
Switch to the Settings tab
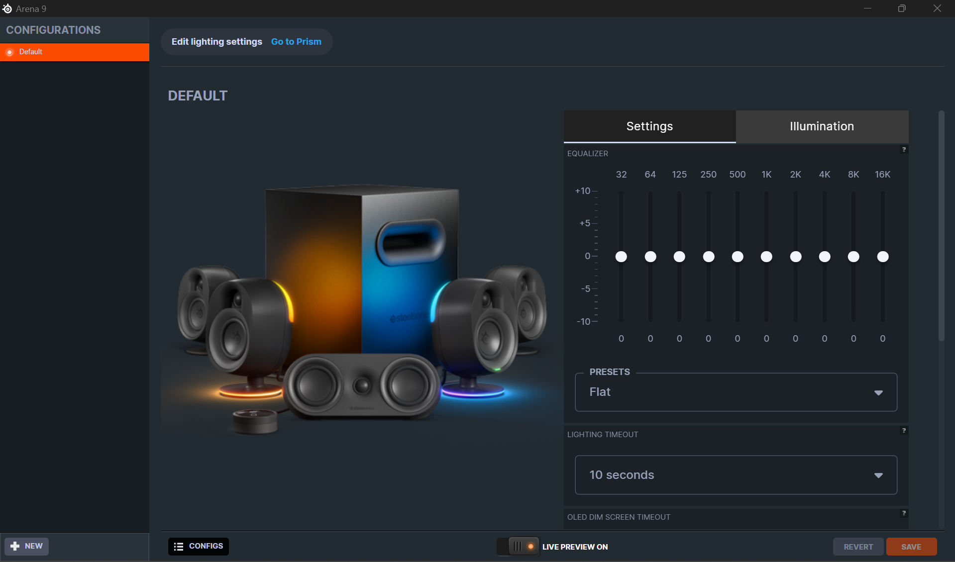pos(649,126)
